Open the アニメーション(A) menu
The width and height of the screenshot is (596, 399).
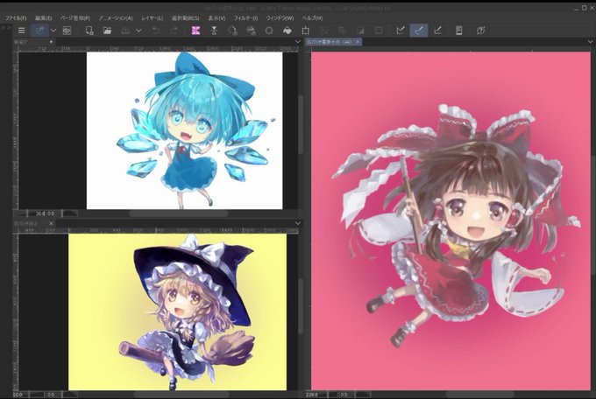[x=116, y=17]
